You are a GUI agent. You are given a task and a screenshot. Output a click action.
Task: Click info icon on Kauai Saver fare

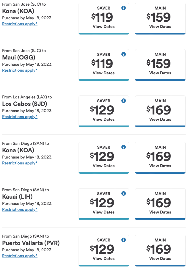(124, 193)
